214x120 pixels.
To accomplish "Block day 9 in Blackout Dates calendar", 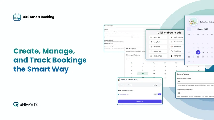I will [143, 70].
